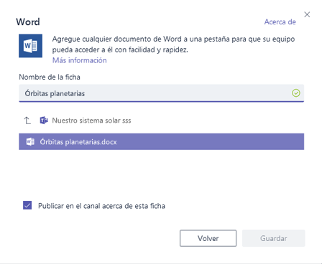Open the Acerca de link

[x=280, y=22]
